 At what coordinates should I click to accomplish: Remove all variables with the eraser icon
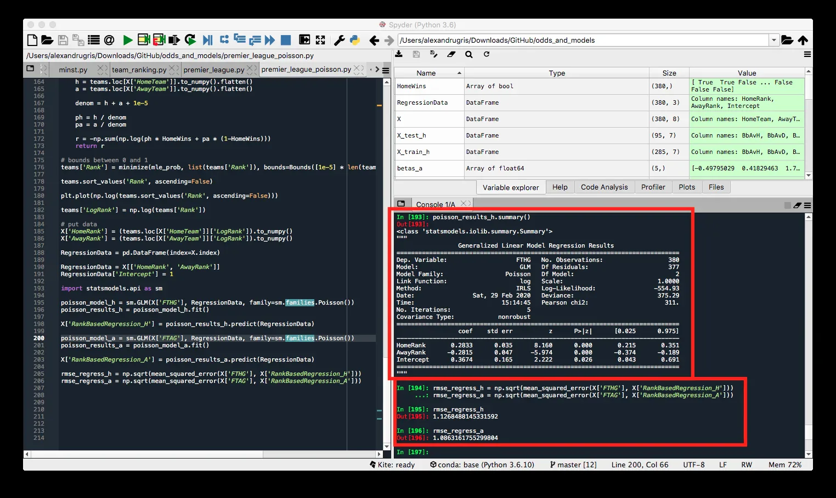pos(451,54)
